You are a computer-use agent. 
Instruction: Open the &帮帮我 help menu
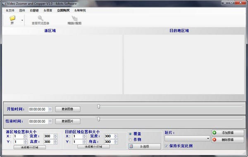[x=80, y=10]
